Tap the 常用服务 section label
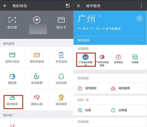This screenshot has width=147, height=127. tap(83, 49)
